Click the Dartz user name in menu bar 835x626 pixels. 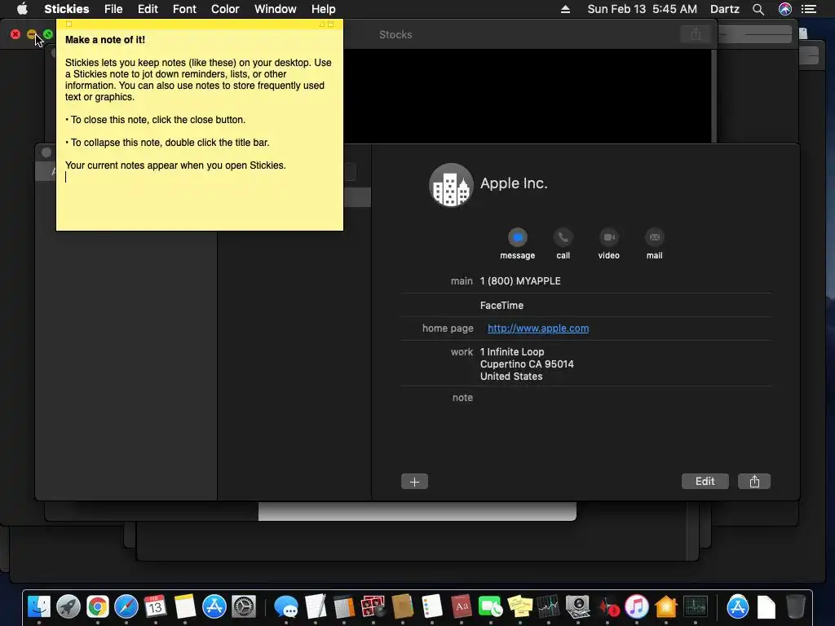(725, 9)
